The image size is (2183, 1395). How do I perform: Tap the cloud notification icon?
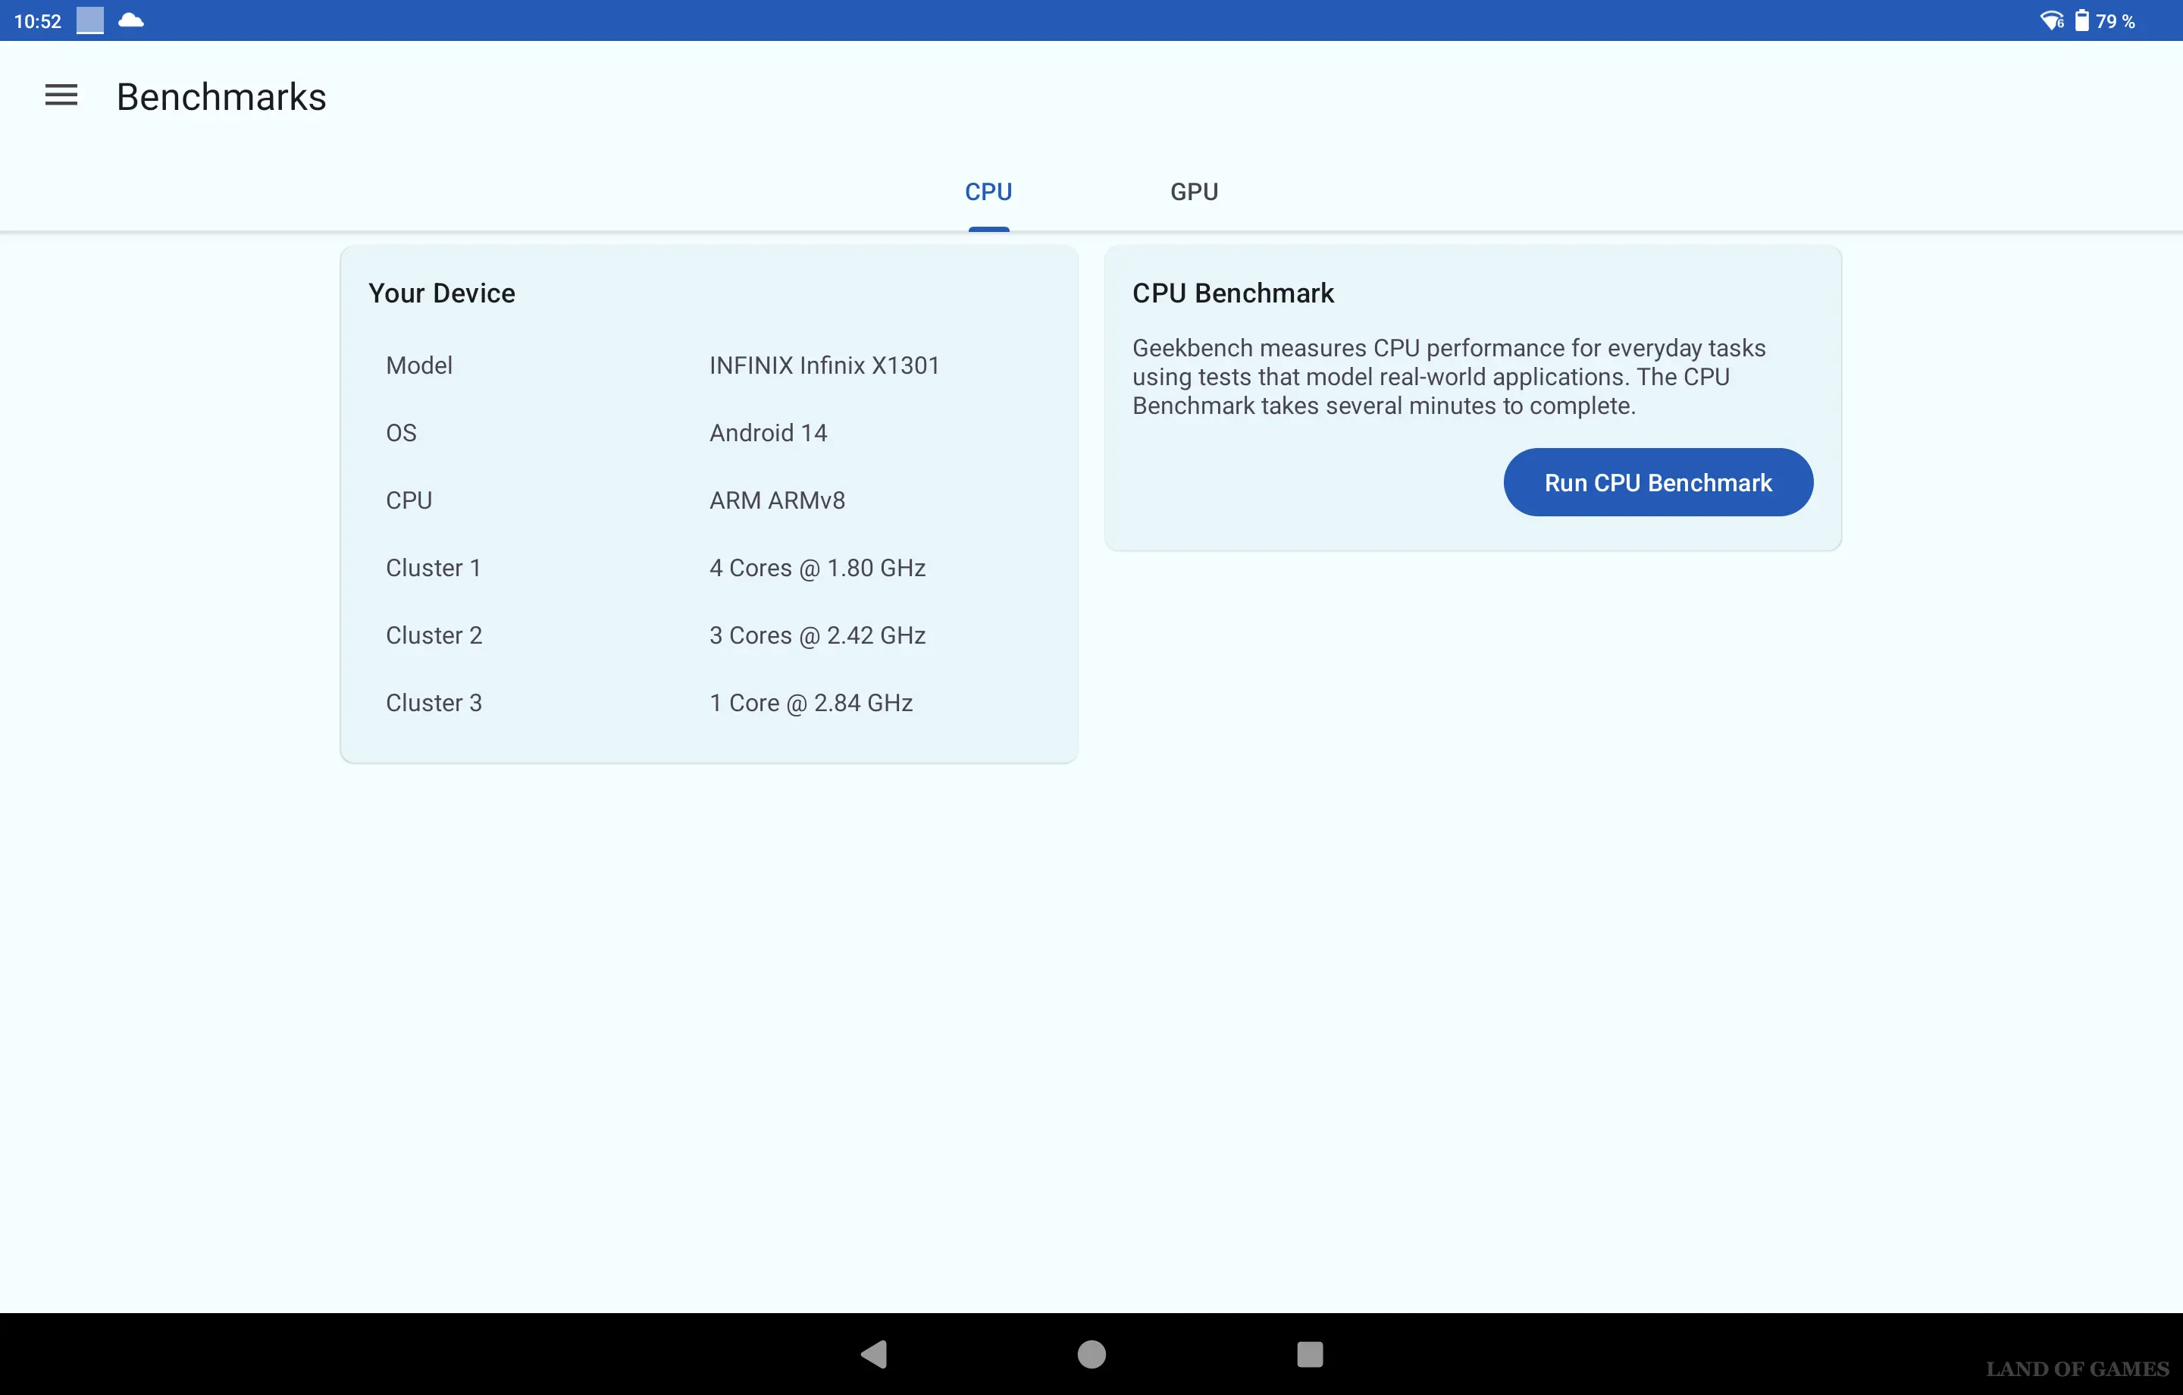click(x=131, y=20)
